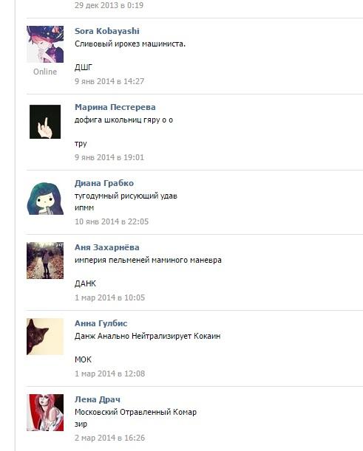The height and width of the screenshot is (451, 363).
Task: Click Sora Kobayashi's anime avatar
Action: point(45,44)
